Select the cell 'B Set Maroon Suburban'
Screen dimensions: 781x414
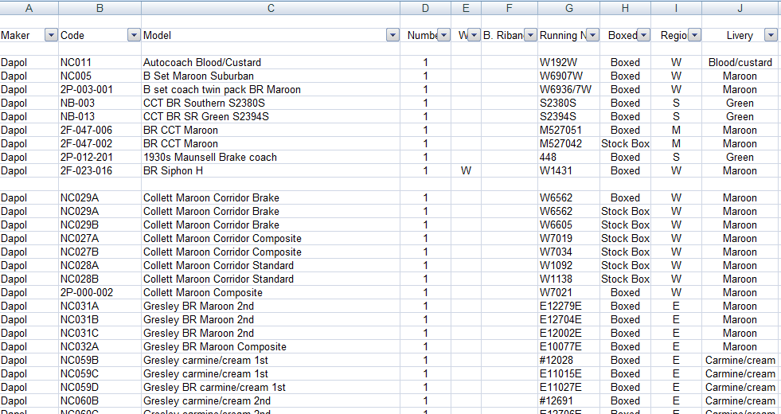click(x=271, y=76)
